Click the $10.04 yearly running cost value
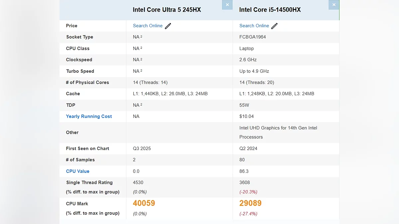 pyautogui.click(x=246, y=116)
